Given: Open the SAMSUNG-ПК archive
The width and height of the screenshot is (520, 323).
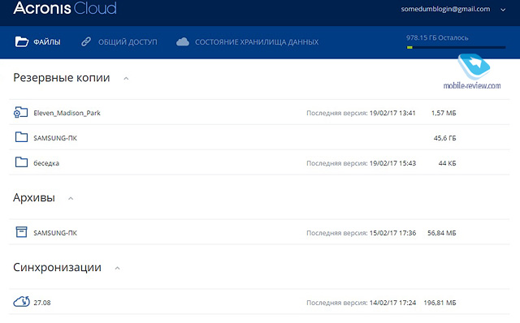Looking at the screenshot, I should (x=55, y=233).
